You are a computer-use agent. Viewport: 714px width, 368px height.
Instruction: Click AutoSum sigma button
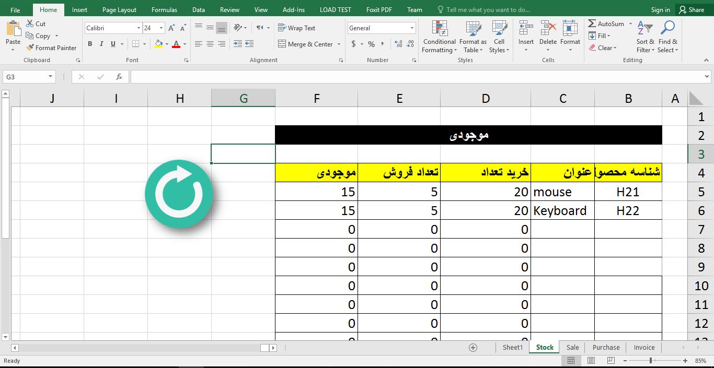click(x=606, y=24)
